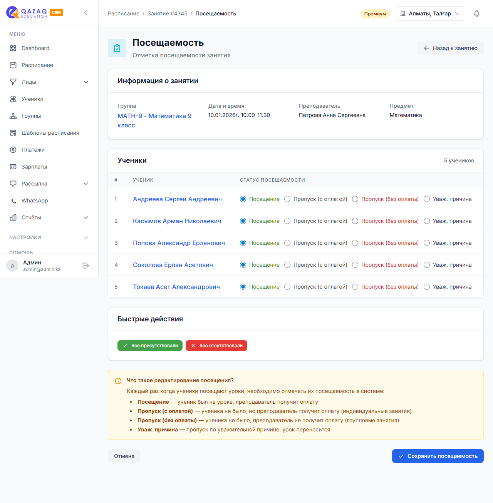Open WhatsApp menu item
Image resolution: width=493 pixels, height=503 pixels.
pos(49,201)
